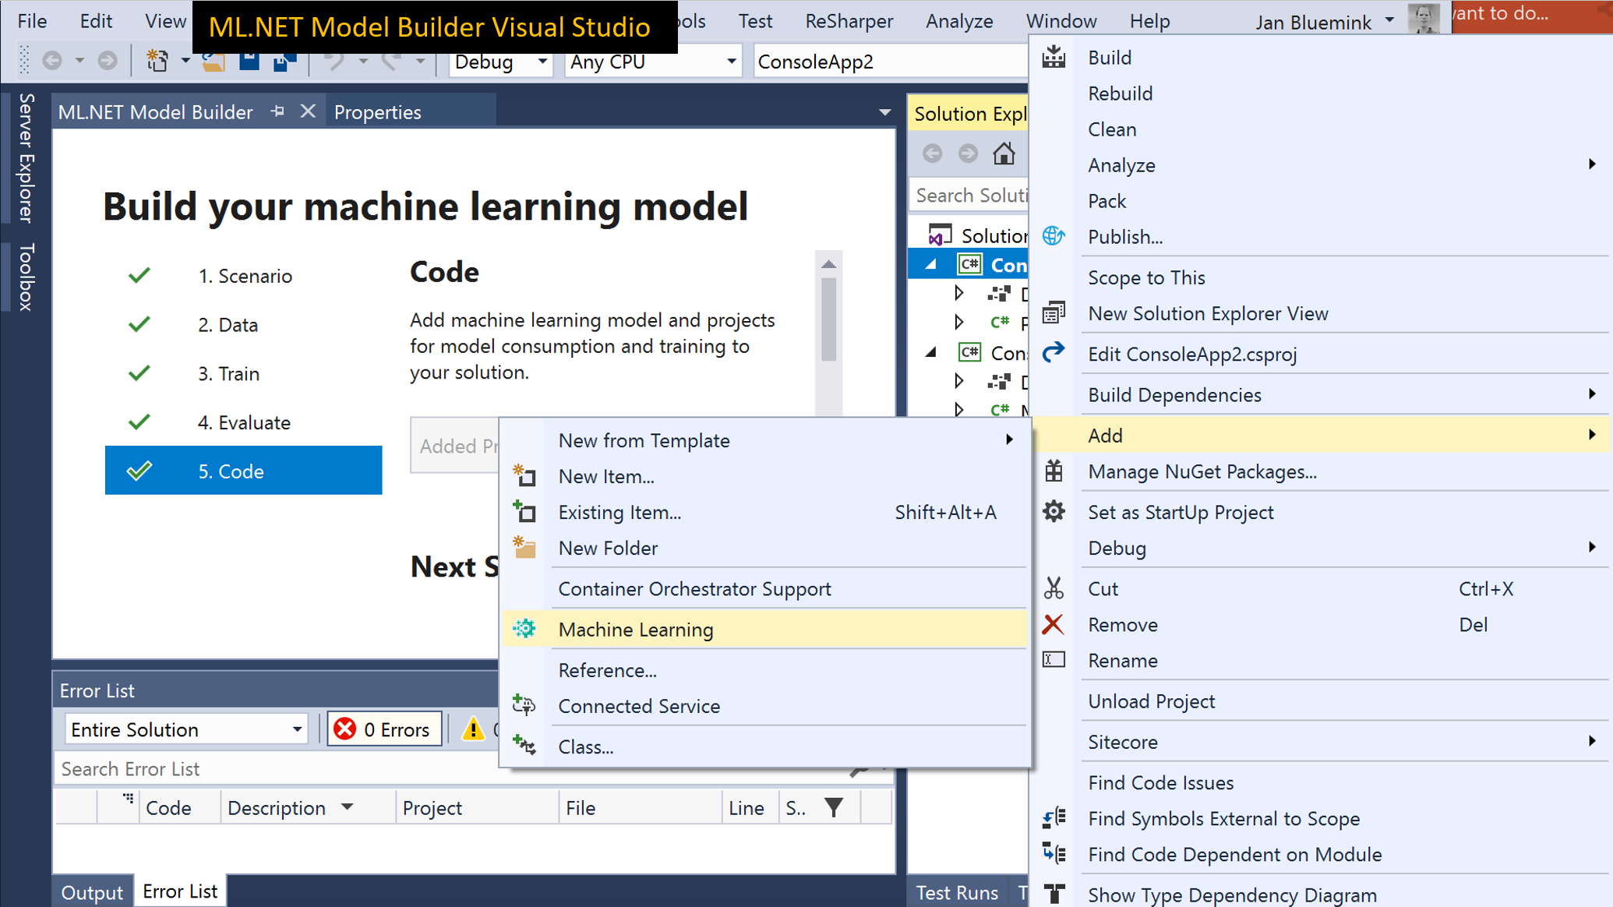The height and width of the screenshot is (907, 1613).
Task: Open the File menu
Action: [32, 21]
